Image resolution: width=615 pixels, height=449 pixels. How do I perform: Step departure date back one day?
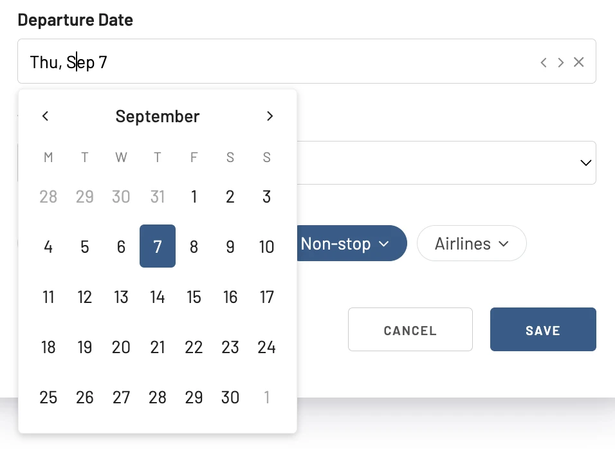point(544,62)
